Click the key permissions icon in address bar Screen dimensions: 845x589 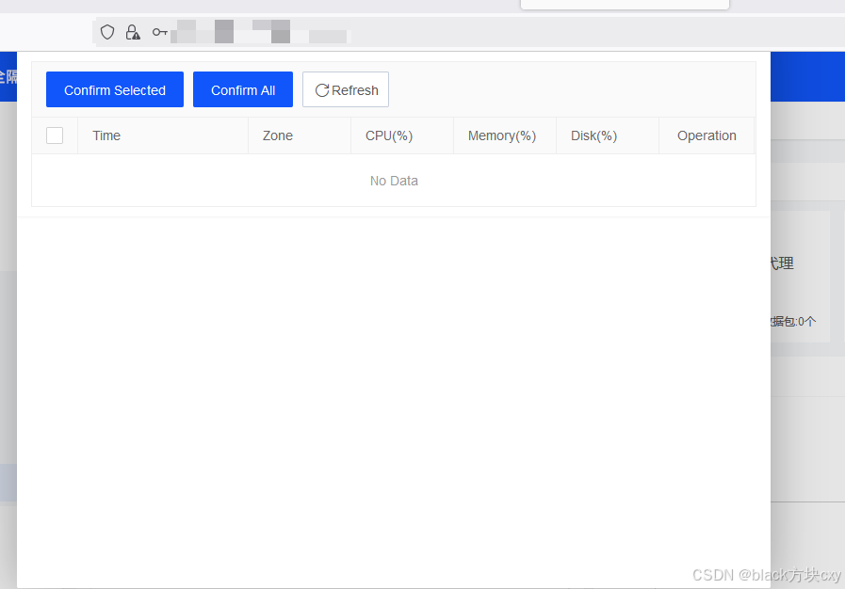click(x=159, y=32)
